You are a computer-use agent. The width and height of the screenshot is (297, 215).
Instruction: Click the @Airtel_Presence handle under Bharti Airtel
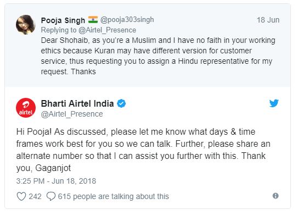72,114
